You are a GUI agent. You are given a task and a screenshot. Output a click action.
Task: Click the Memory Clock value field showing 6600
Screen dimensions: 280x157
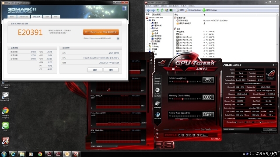pos(208,97)
